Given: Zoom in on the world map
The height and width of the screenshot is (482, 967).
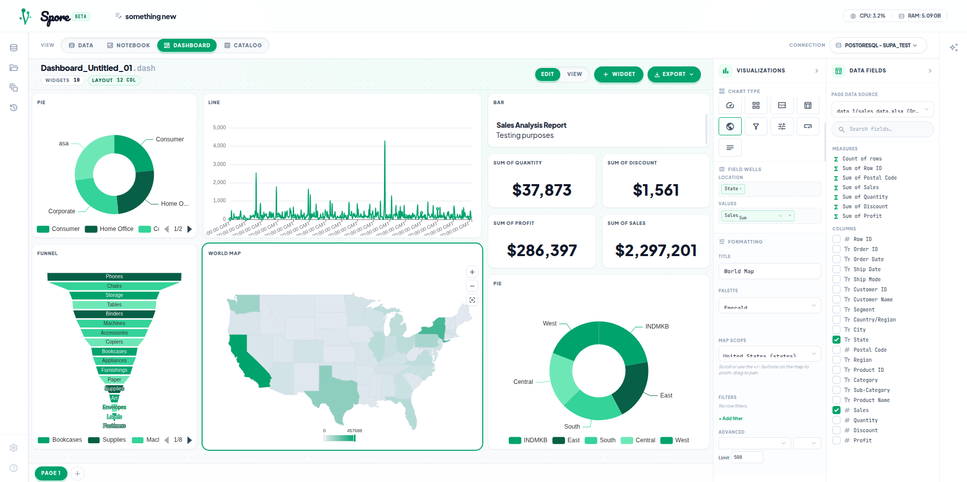Looking at the screenshot, I should point(472,272).
